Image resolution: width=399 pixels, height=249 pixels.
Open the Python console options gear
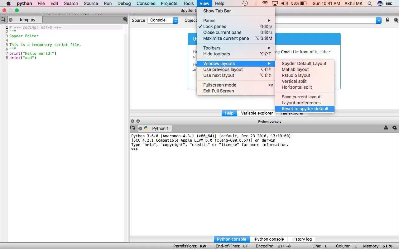tap(395, 128)
